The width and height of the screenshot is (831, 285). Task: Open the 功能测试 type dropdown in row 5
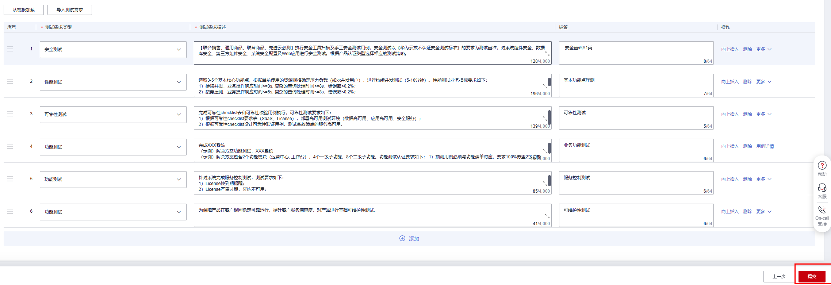click(x=113, y=180)
